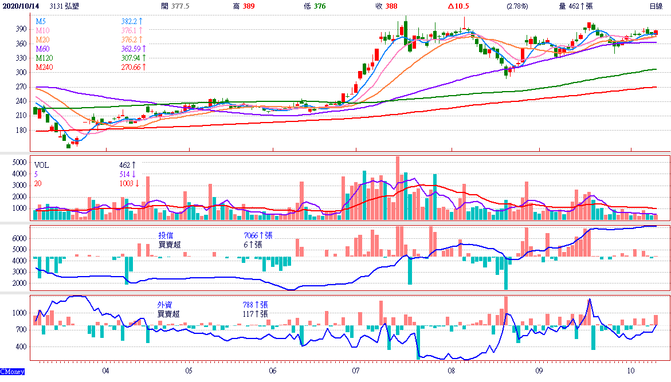
Task: Click the CMoney logo in the corner
Action: pyautogui.click(x=12, y=372)
